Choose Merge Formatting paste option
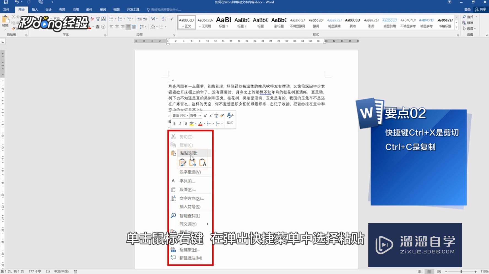 pos(192,162)
